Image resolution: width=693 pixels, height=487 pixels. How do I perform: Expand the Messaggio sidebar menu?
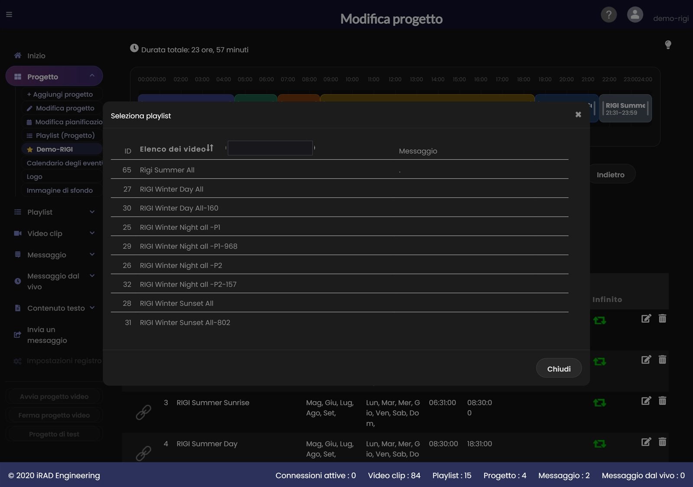click(54, 255)
